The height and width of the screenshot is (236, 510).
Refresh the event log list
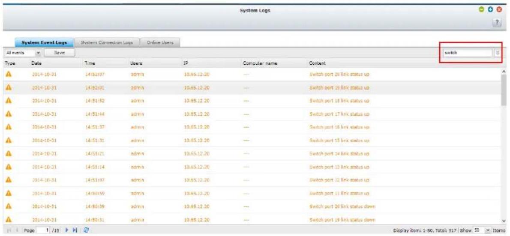pyautogui.click(x=87, y=230)
